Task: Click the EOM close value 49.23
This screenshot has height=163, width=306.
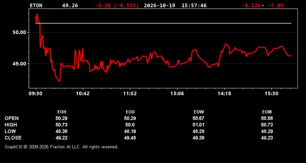Action: click(x=267, y=138)
